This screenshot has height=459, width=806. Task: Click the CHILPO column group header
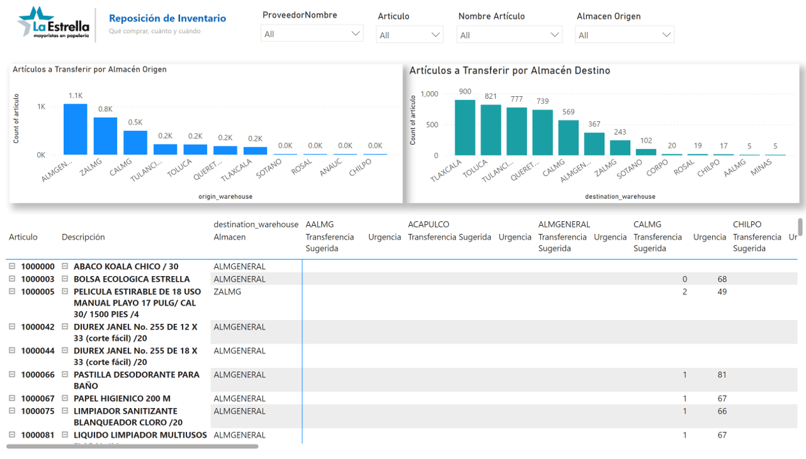tap(747, 224)
